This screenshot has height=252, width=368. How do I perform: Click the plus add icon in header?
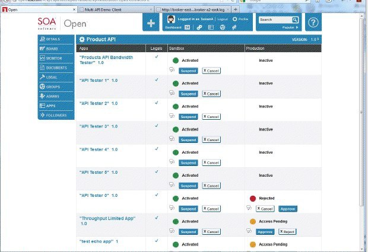point(151,23)
